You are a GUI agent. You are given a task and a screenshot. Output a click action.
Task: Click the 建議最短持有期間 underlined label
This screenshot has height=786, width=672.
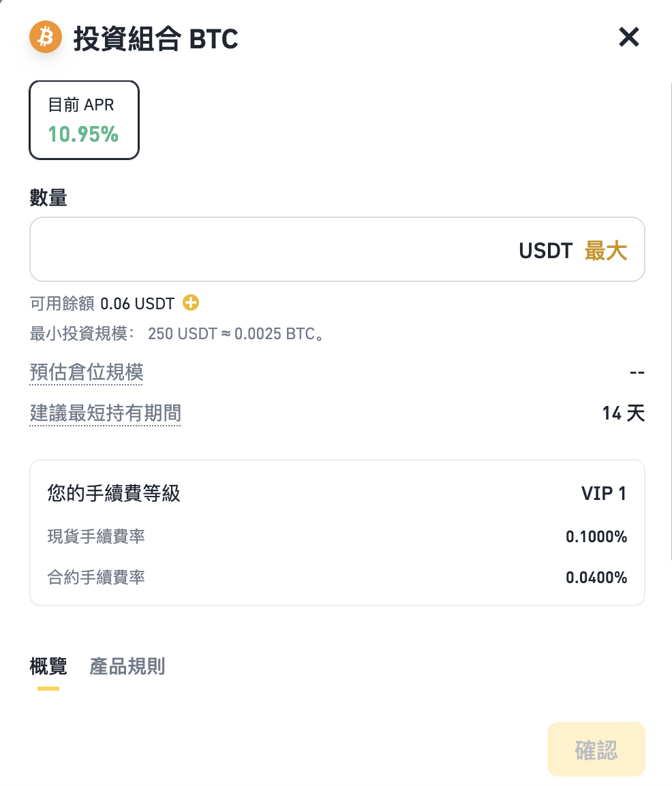(x=106, y=413)
